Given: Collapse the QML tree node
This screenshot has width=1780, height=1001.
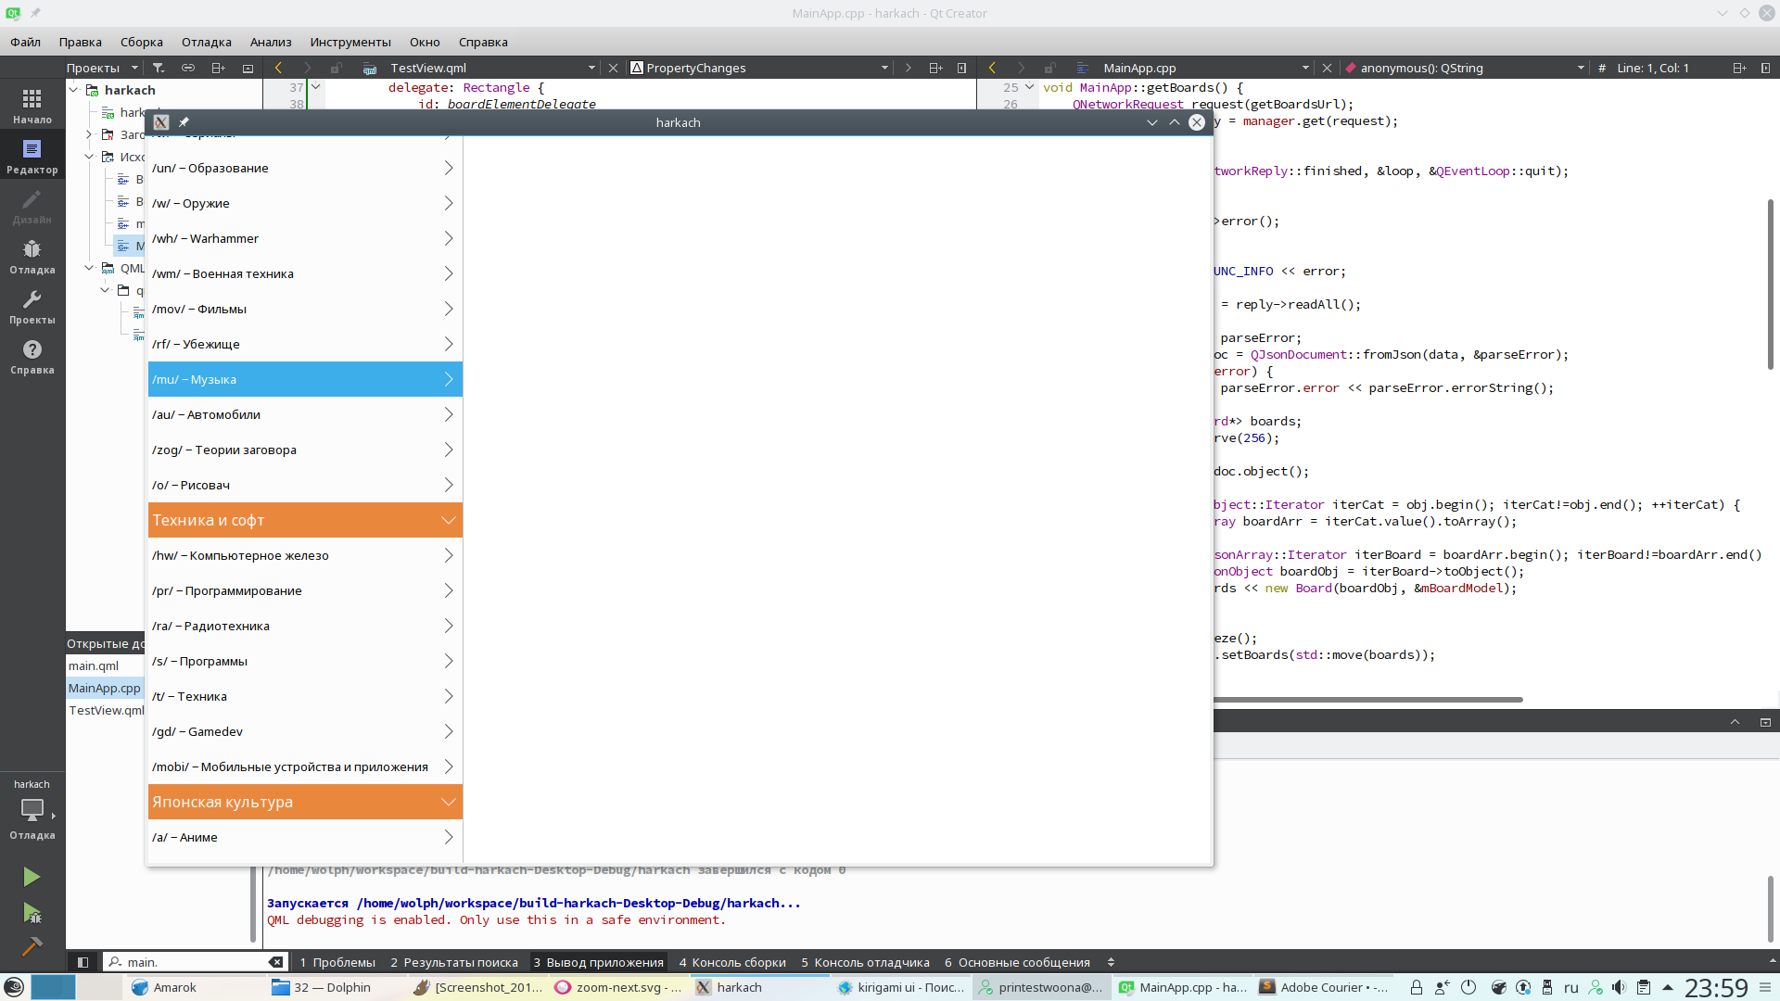Looking at the screenshot, I should point(89,268).
